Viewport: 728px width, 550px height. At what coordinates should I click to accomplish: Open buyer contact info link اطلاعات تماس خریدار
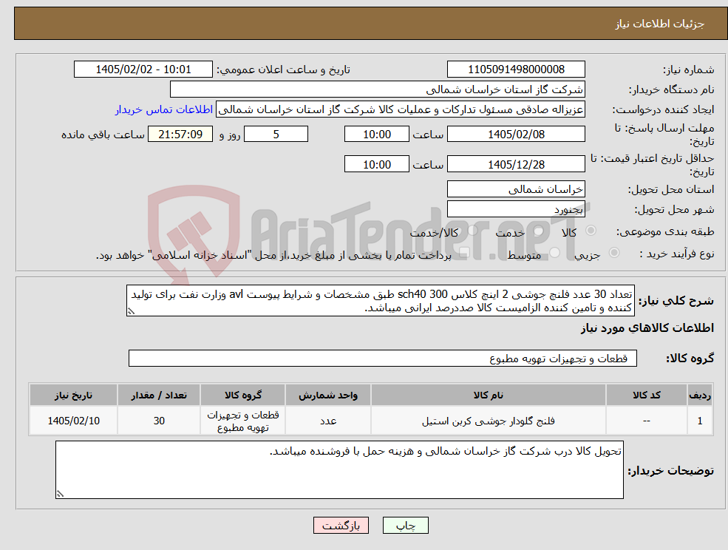[164, 109]
